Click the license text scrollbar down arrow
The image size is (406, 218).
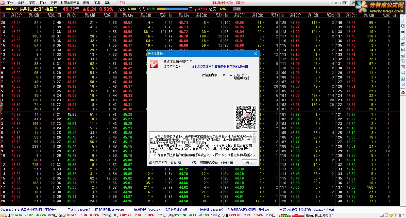click(x=255, y=155)
